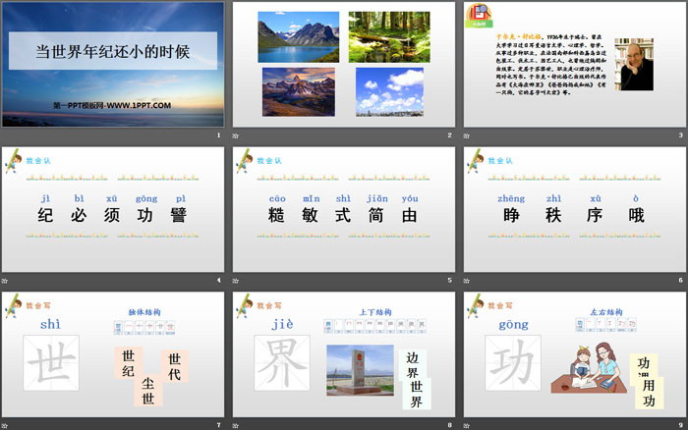Select slide 6 showing 睁秩序哦
Image resolution: width=688 pixels, height=430 pixels.
point(574,209)
